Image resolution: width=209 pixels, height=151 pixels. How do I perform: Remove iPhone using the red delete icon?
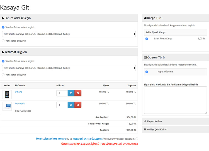point(78,93)
